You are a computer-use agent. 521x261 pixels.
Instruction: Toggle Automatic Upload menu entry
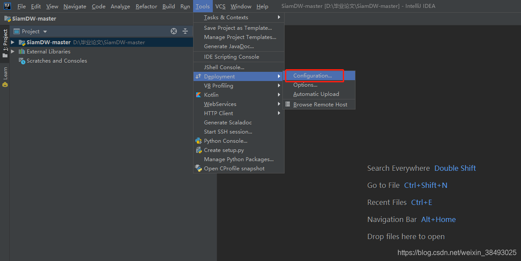click(319, 94)
